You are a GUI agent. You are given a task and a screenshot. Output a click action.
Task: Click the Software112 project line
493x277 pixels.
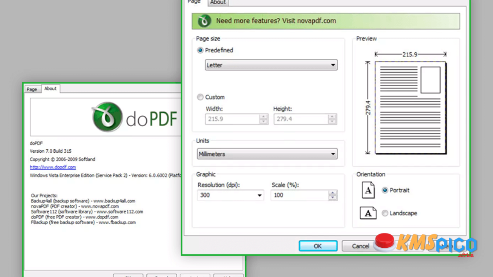[x=87, y=212]
